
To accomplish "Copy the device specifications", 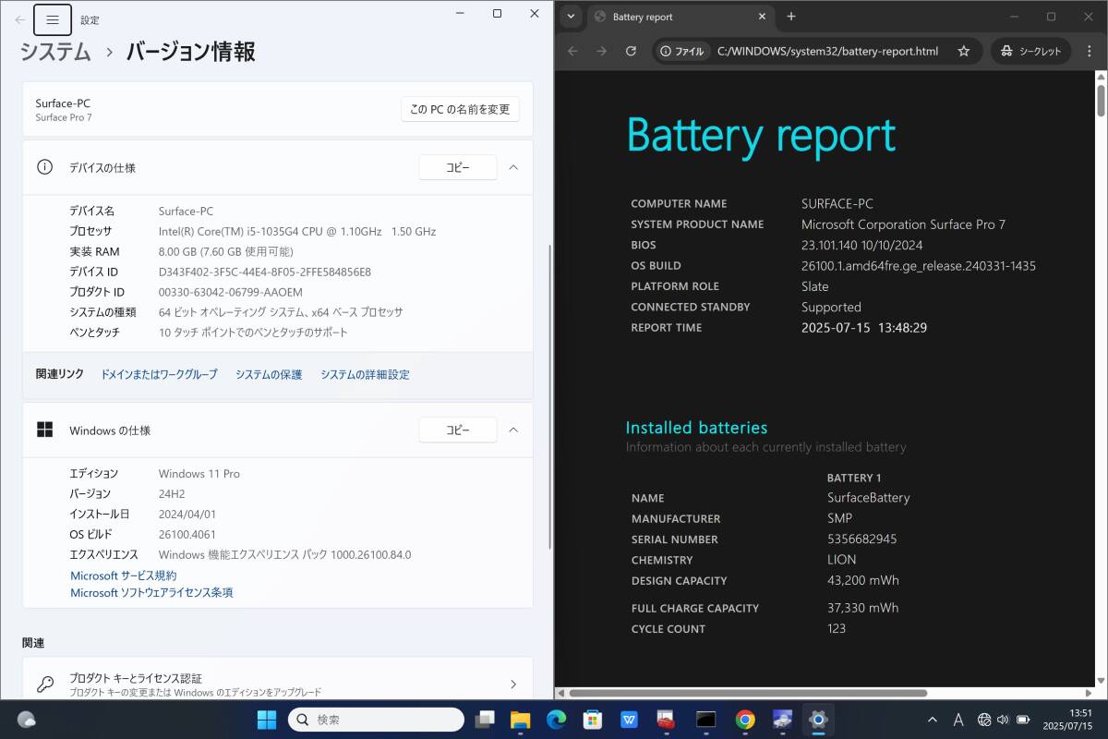I will (x=458, y=167).
